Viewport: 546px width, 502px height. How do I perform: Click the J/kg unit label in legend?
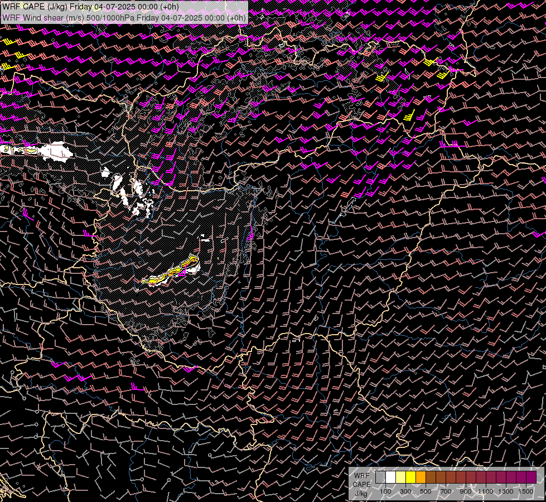pyautogui.click(x=361, y=494)
